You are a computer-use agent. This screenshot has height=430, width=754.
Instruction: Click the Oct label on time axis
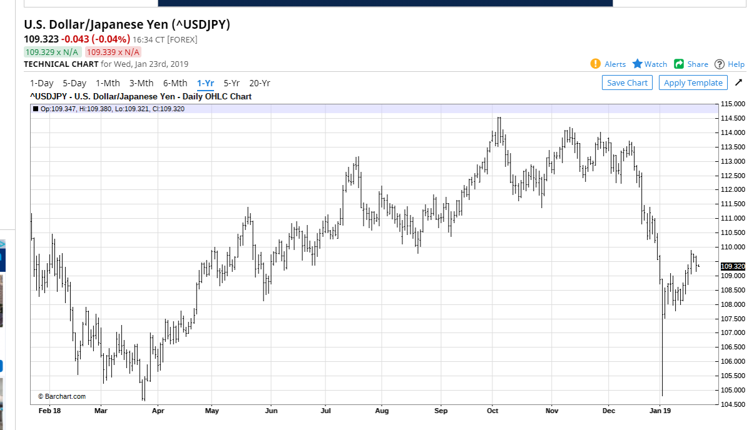tap(492, 411)
